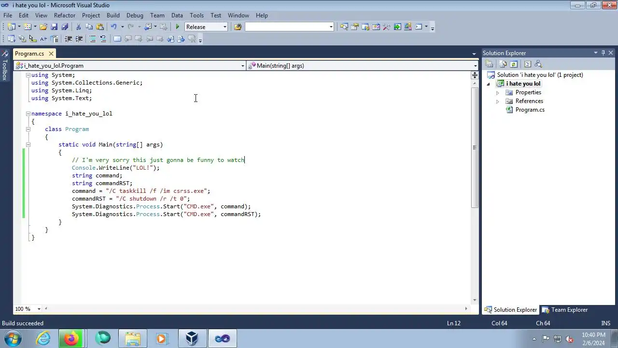
Task: Click View Code icon in Solution Explorer
Action: [528, 64]
